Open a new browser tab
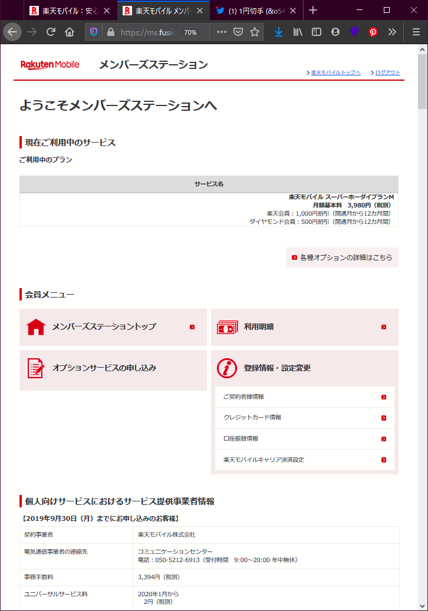The height and width of the screenshot is (611, 428). (313, 11)
